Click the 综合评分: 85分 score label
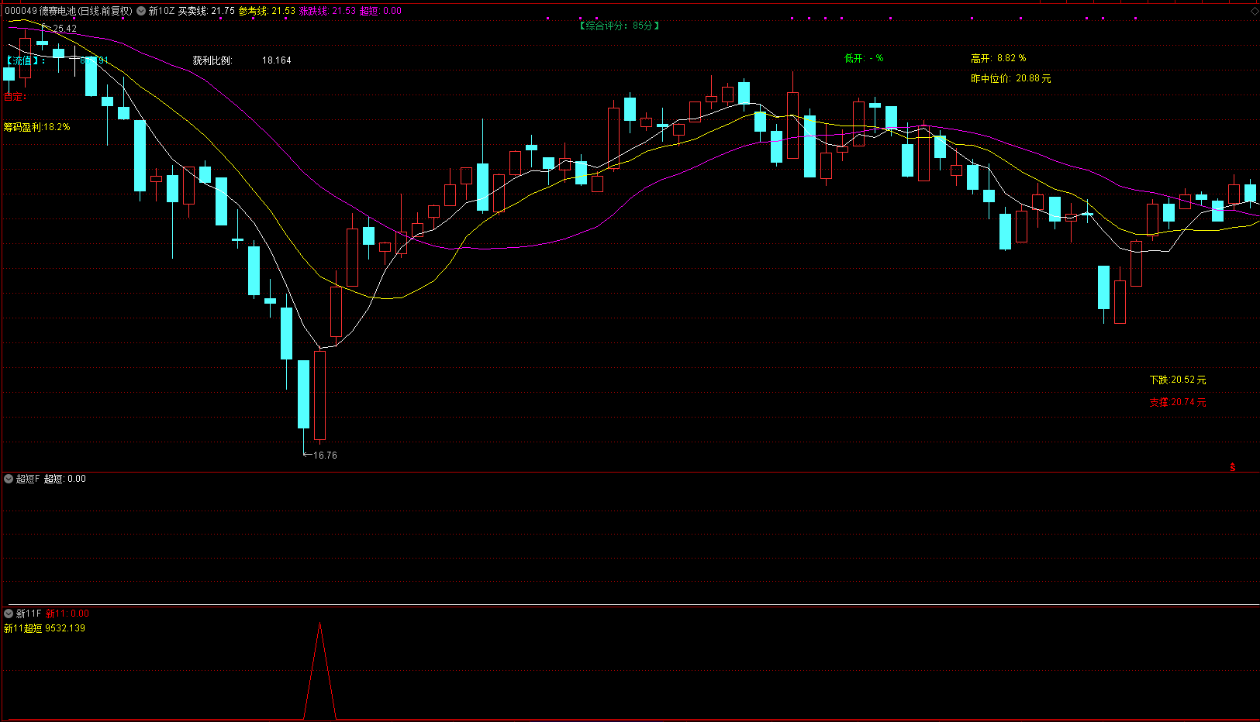The height and width of the screenshot is (722, 1260). tap(620, 26)
